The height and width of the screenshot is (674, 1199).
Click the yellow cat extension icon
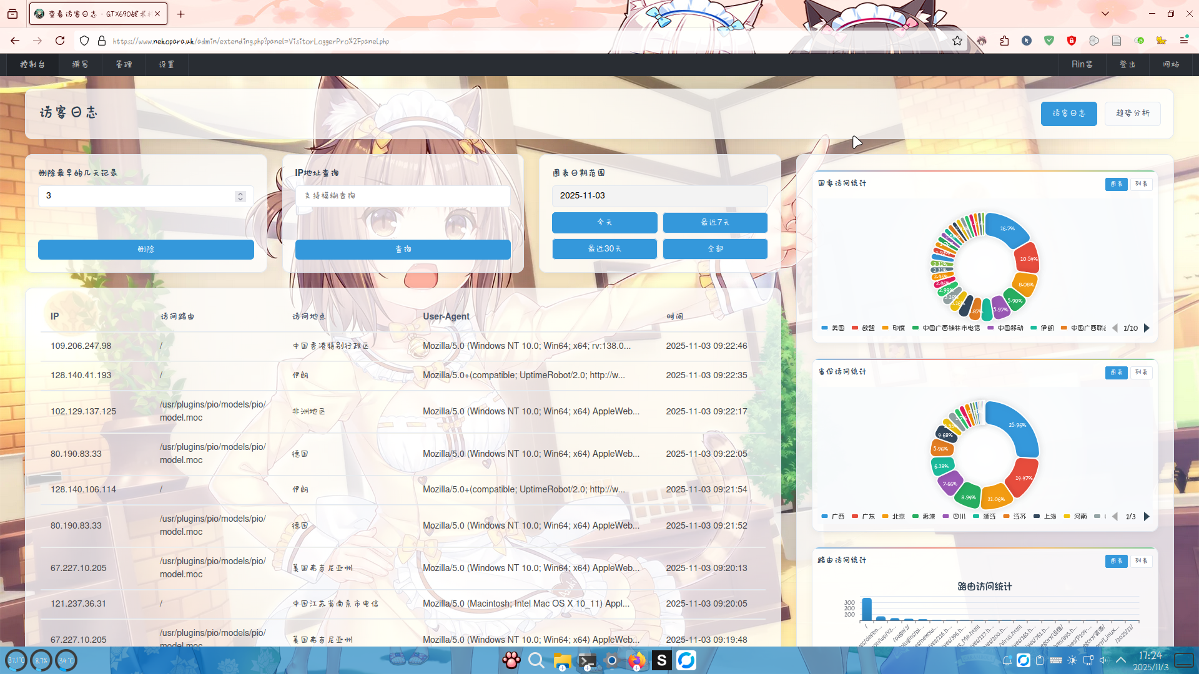click(1161, 41)
